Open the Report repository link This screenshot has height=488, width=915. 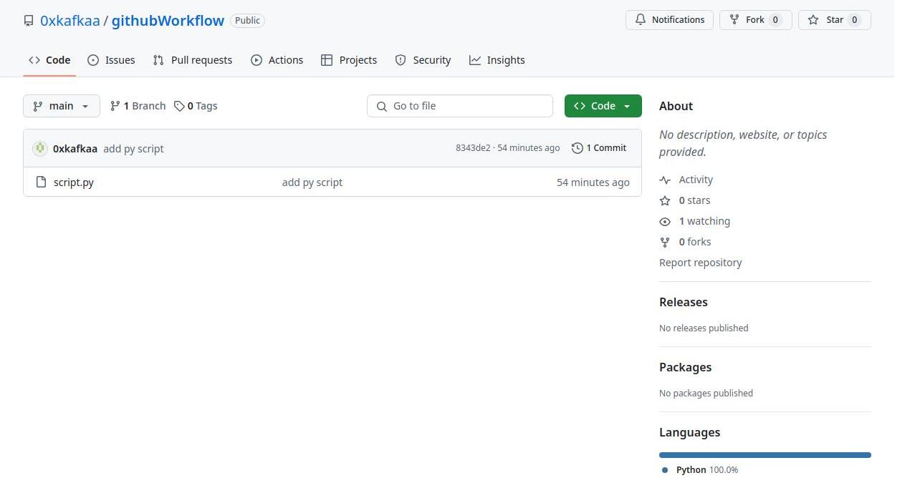click(x=700, y=262)
